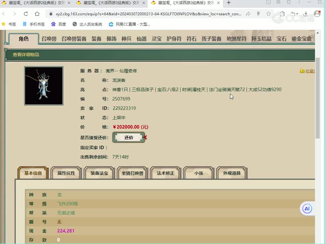
Task: Click the share arrow icon in address bar
Action: tap(248, 14)
